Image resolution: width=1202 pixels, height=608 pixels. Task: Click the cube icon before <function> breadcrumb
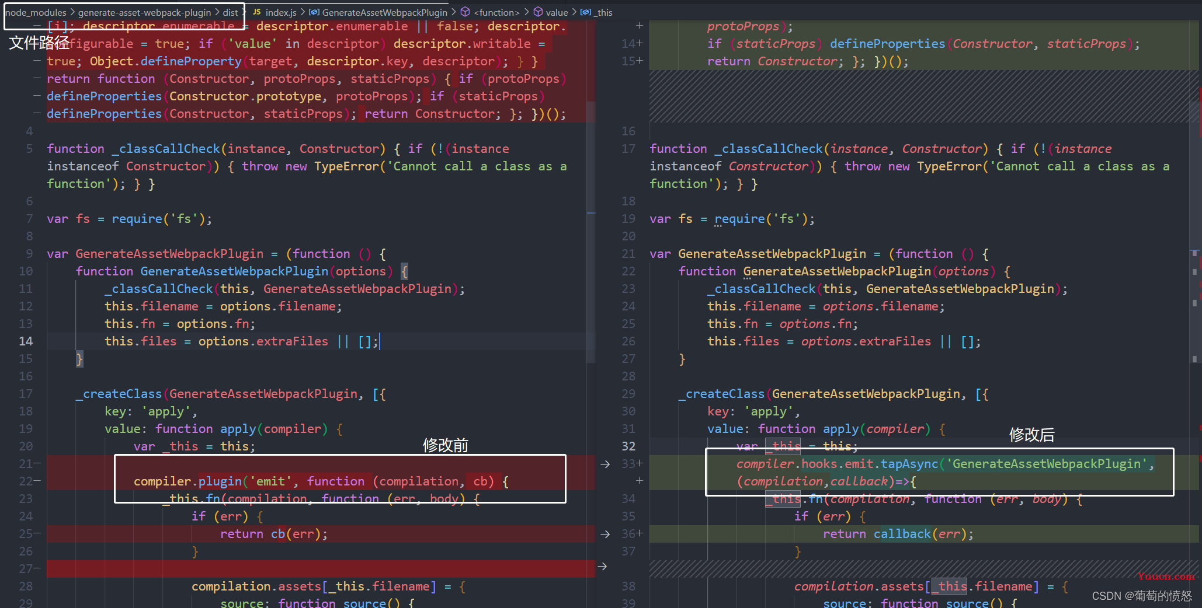coord(465,12)
